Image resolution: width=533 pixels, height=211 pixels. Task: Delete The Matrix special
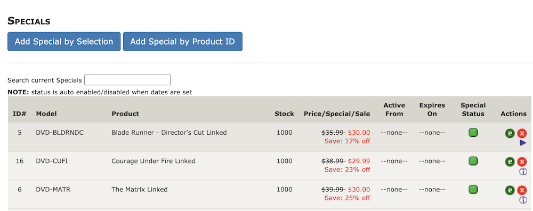point(522,190)
